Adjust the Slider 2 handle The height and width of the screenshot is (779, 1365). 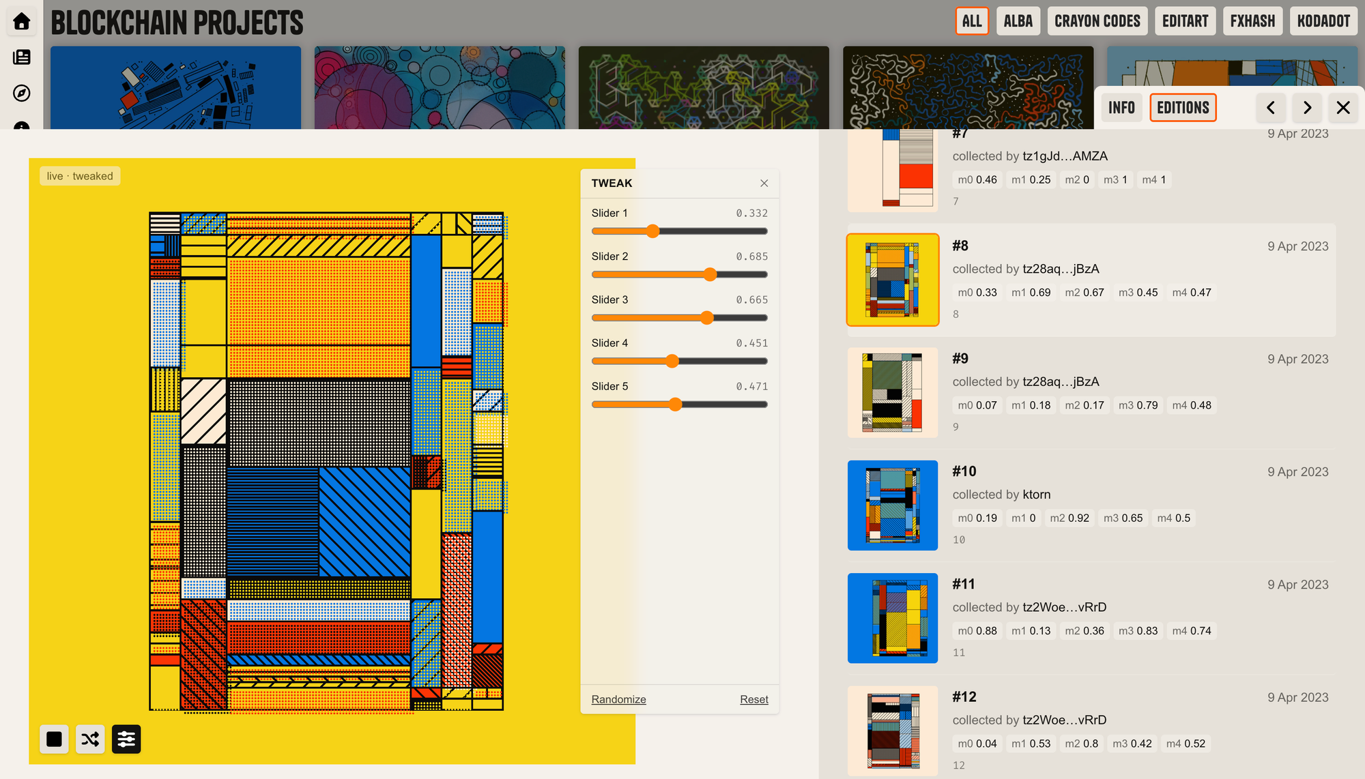pyautogui.click(x=710, y=274)
